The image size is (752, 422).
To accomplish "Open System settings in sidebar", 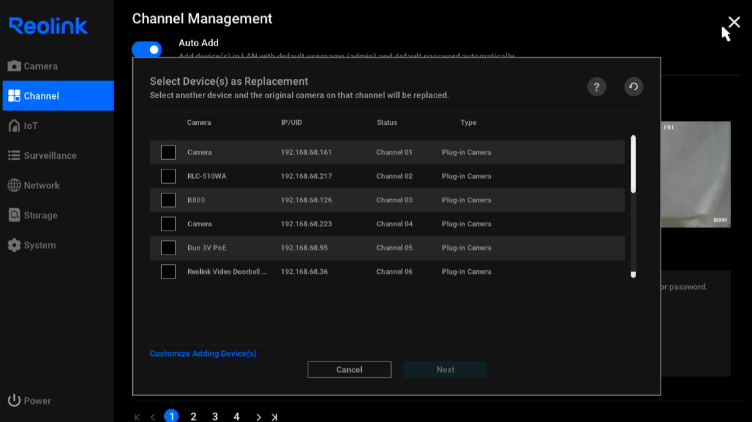I will (31, 245).
